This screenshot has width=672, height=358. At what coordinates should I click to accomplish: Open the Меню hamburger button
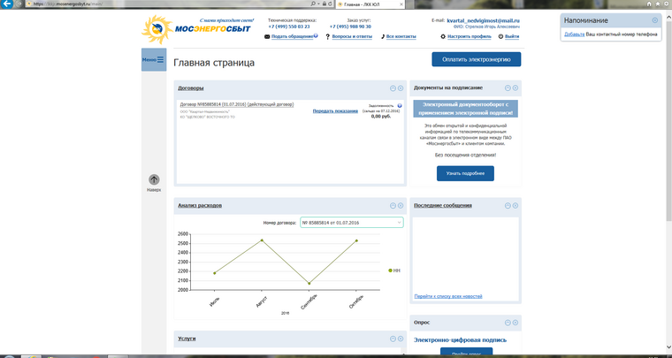tap(154, 59)
